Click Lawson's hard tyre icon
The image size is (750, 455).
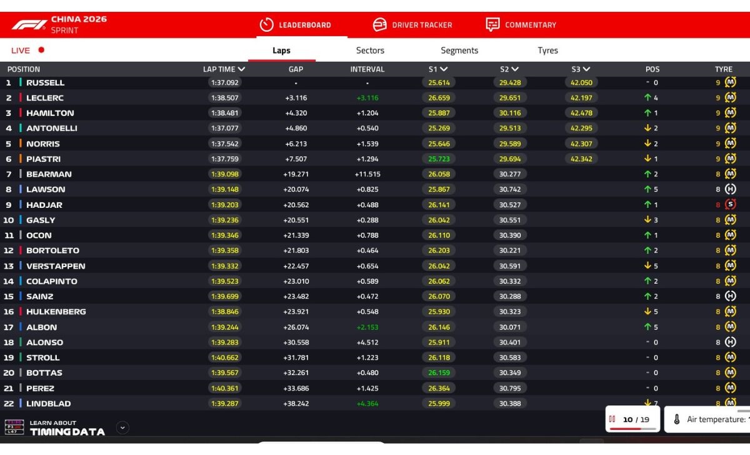(x=730, y=189)
